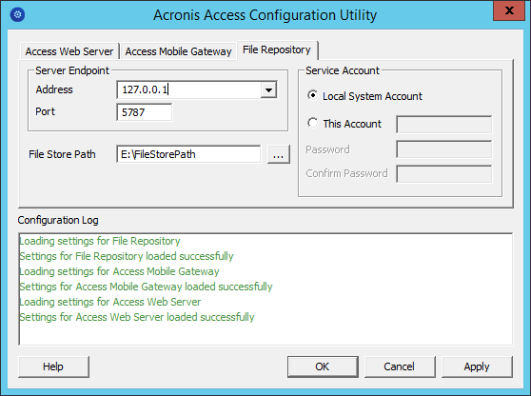Focus the Port field with 5787
531x396 pixels.
pos(145,112)
